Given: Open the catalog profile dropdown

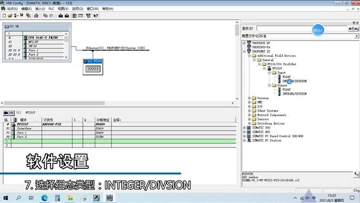Looking at the screenshot, I should pos(356,36).
